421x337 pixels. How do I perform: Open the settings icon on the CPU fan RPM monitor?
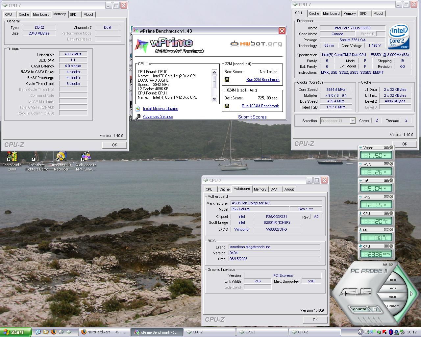point(386,246)
